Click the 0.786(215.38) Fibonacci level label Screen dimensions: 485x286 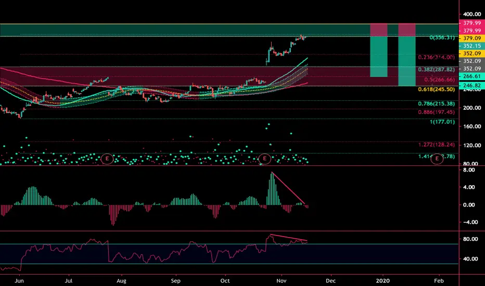point(437,103)
